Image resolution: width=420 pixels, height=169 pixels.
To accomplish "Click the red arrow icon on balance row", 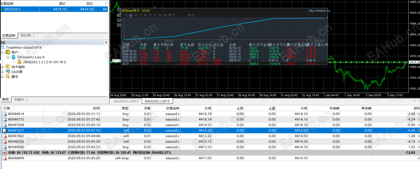I will click(4, 153).
